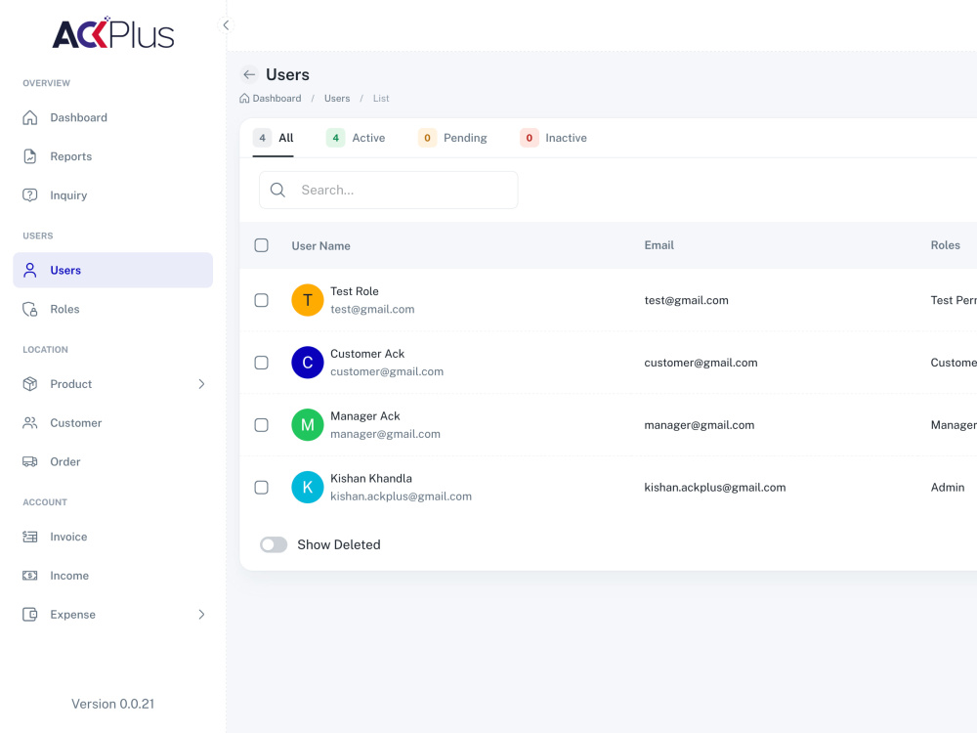Image resolution: width=977 pixels, height=733 pixels.
Task: Click the Order truck icon
Action: (x=30, y=462)
